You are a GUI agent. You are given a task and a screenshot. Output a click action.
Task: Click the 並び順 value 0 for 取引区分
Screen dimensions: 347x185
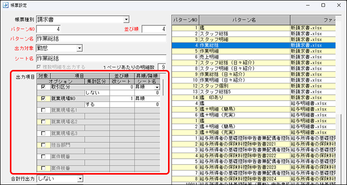(x=122, y=87)
